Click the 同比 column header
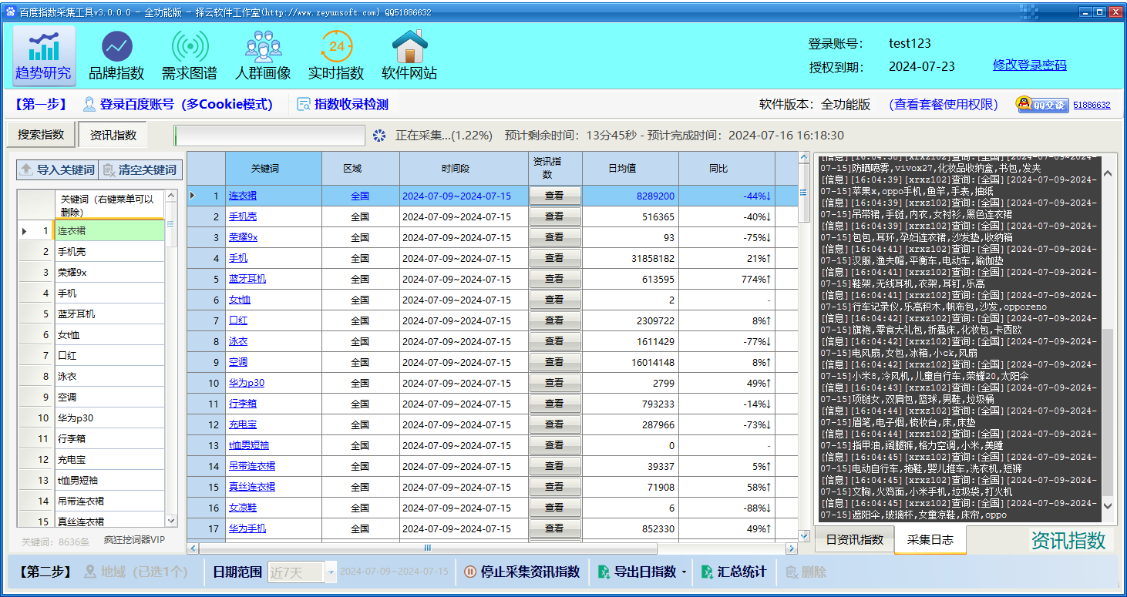The image size is (1127, 597). tap(726, 168)
